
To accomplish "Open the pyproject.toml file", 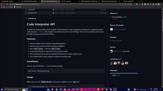I will click(x=33, y=13).
